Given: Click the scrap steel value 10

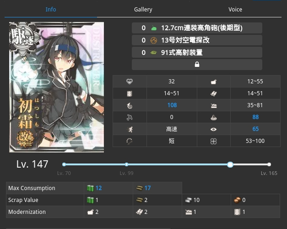Looking at the screenshot, I should pyautogui.click(x=196, y=200).
